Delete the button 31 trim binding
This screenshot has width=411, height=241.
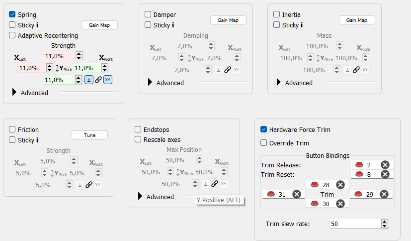(296, 194)
